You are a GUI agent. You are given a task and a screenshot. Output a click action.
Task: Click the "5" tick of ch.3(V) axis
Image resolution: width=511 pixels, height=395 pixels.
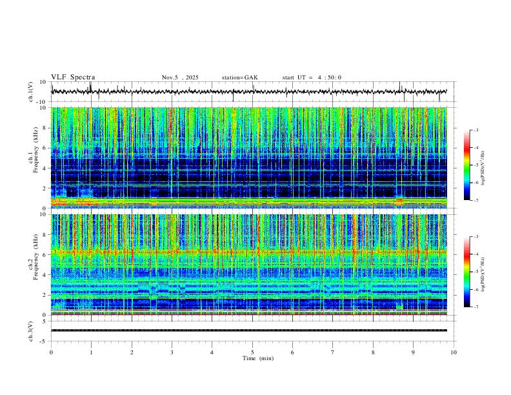[x=45, y=321]
